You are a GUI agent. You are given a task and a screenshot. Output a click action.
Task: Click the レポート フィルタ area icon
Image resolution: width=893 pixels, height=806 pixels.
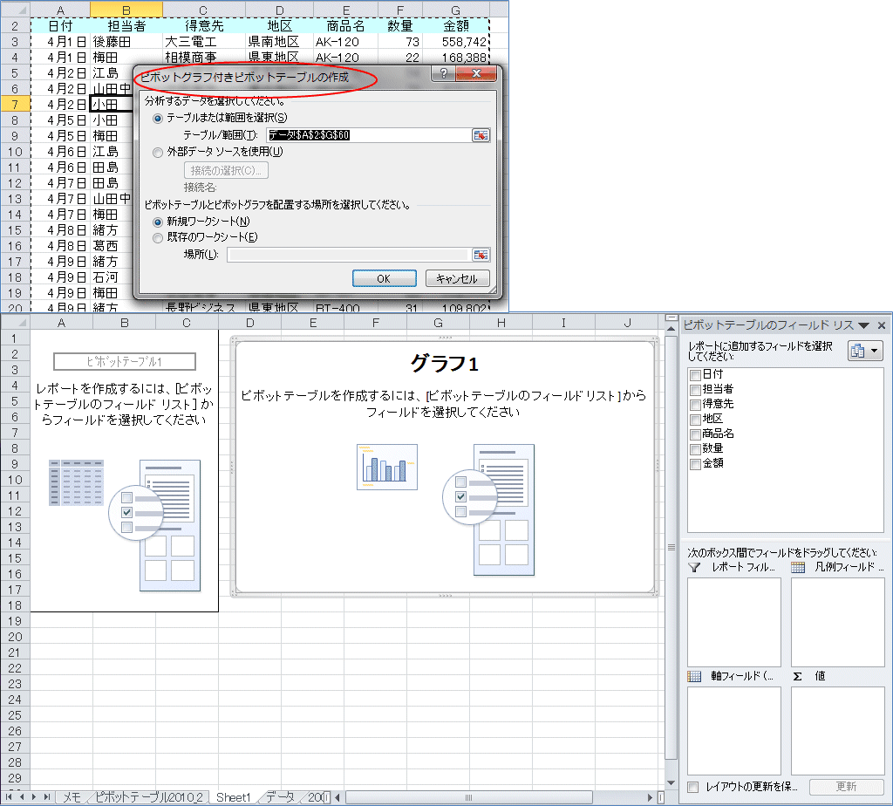coord(694,567)
